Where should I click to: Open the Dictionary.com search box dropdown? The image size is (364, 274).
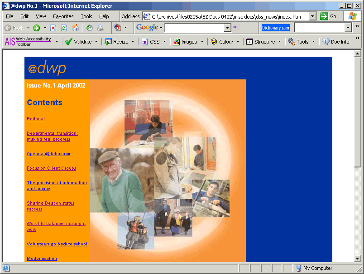(348, 28)
